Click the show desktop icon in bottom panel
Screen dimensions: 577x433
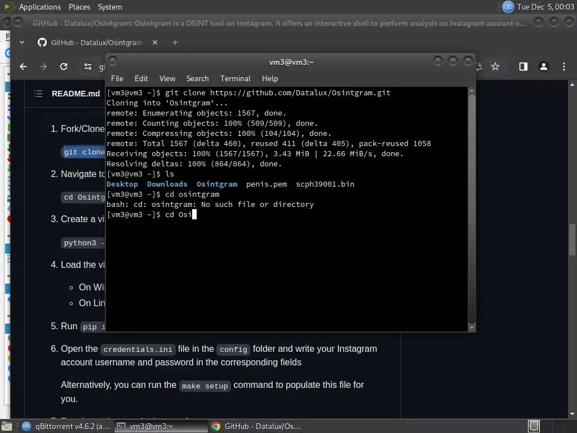[x=7, y=426]
